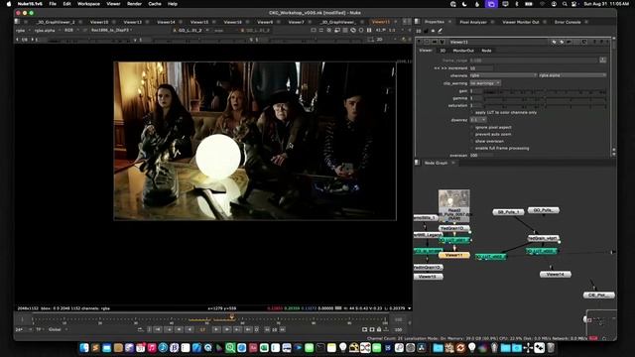Click the viewer pane layout icon at top left
Image resolution: width=635 pixels, height=357 pixels.
point(17,22)
